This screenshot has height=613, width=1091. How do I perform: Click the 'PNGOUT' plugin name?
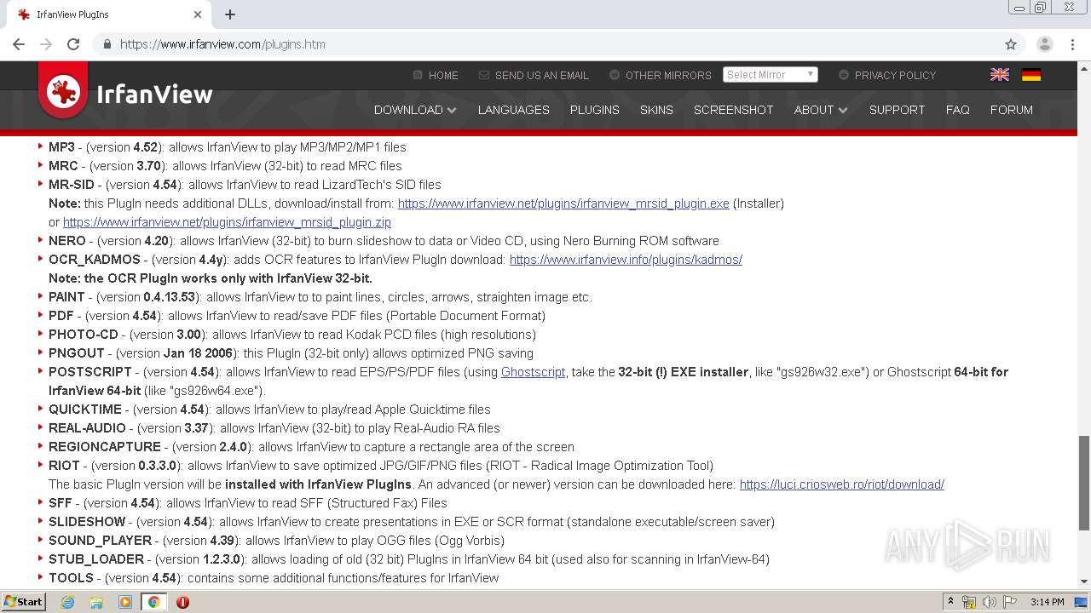[77, 353]
